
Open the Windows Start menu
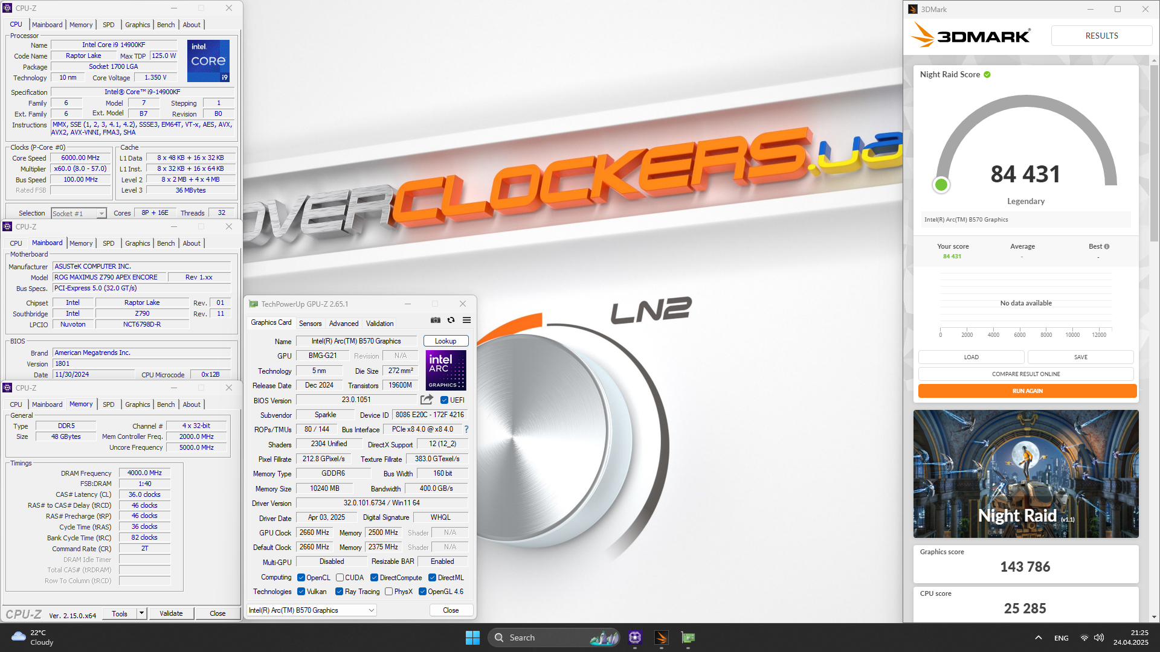pos(472,638)
